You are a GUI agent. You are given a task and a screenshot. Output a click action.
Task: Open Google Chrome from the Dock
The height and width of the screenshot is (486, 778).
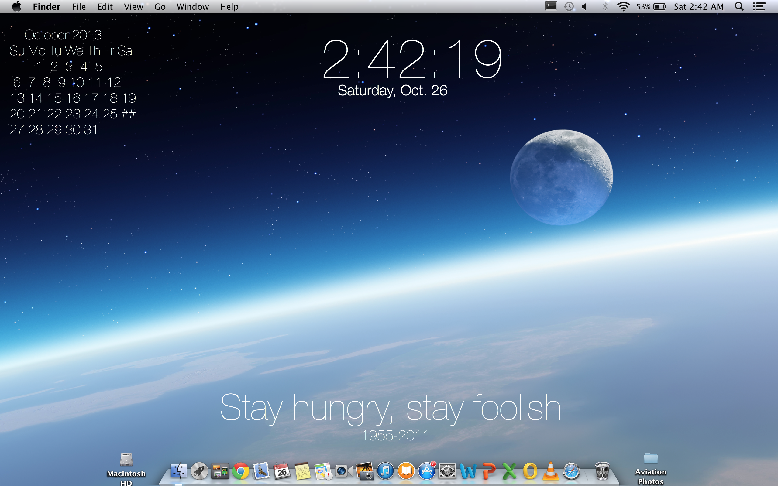[241, 471]
